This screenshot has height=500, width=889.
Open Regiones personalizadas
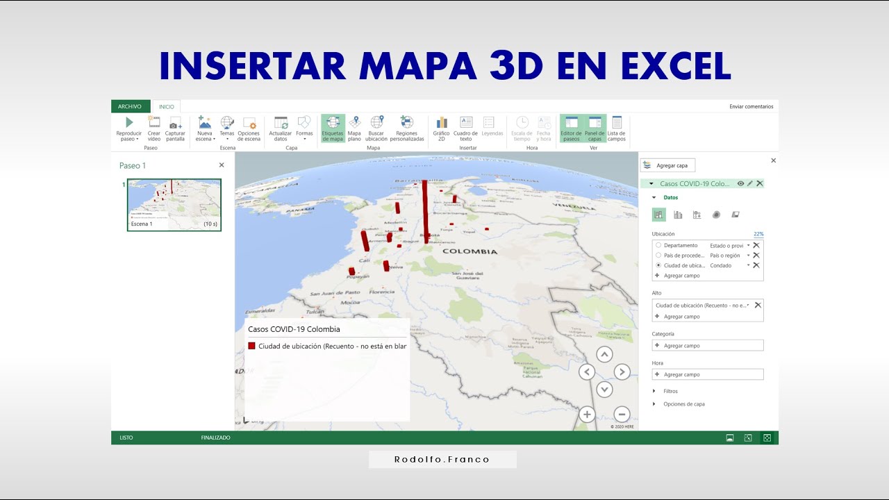pyautogui.click(x=407, y=129)
